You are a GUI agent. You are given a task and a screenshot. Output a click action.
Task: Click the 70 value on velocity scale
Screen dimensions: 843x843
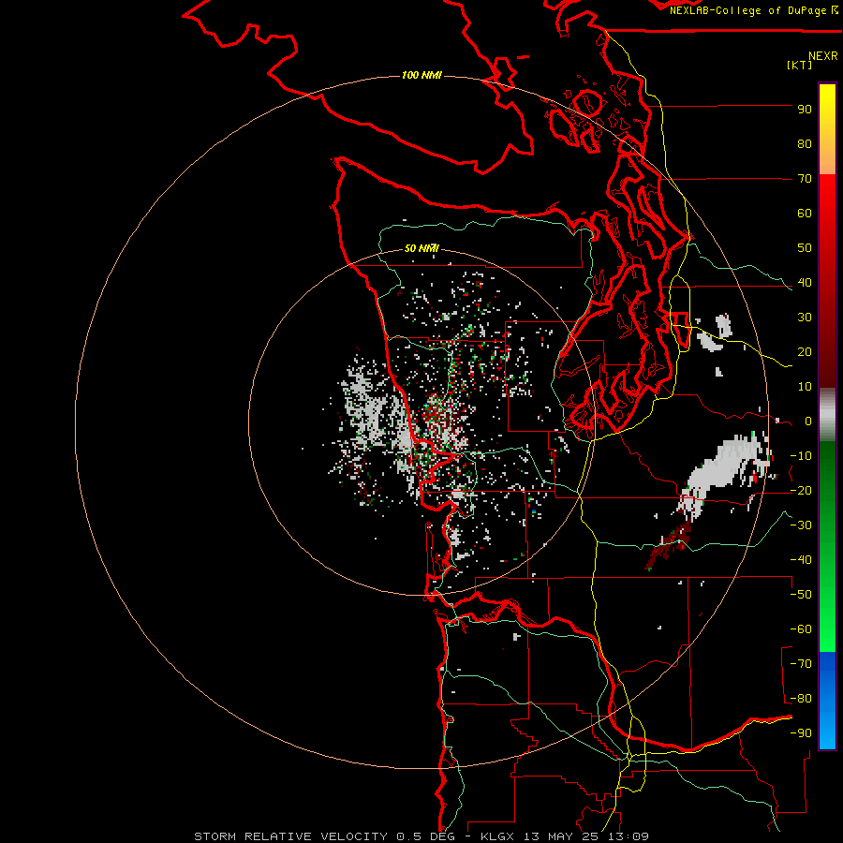805,179
